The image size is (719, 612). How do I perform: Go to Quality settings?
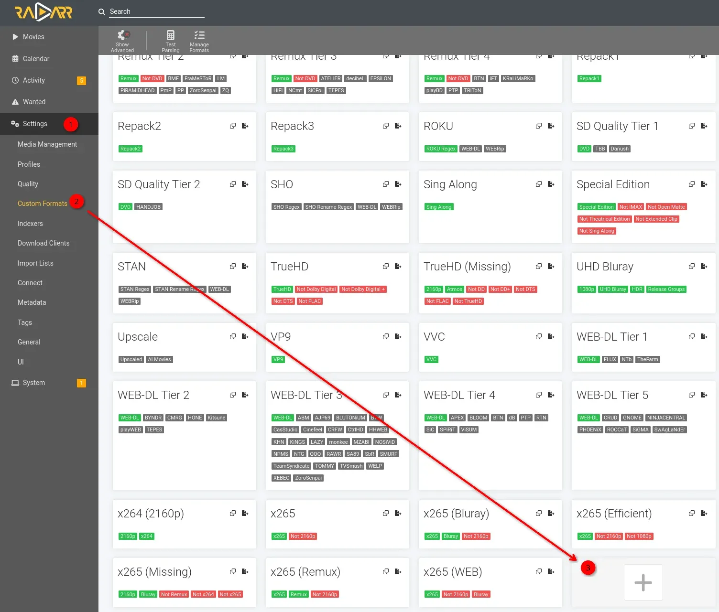click(28, 184)
